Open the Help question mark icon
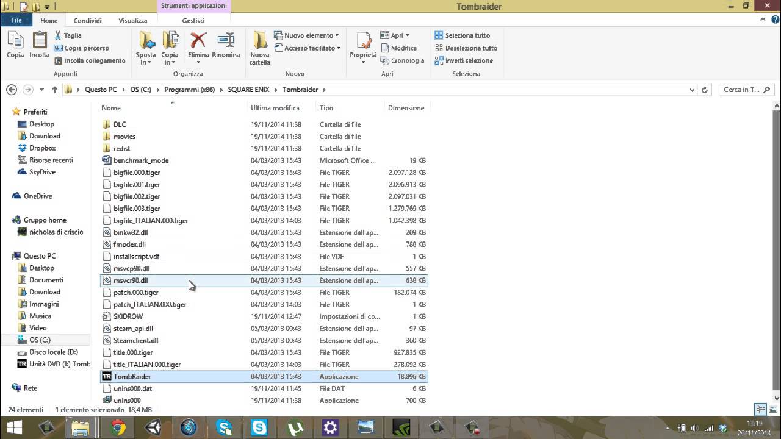 point(774,20)
